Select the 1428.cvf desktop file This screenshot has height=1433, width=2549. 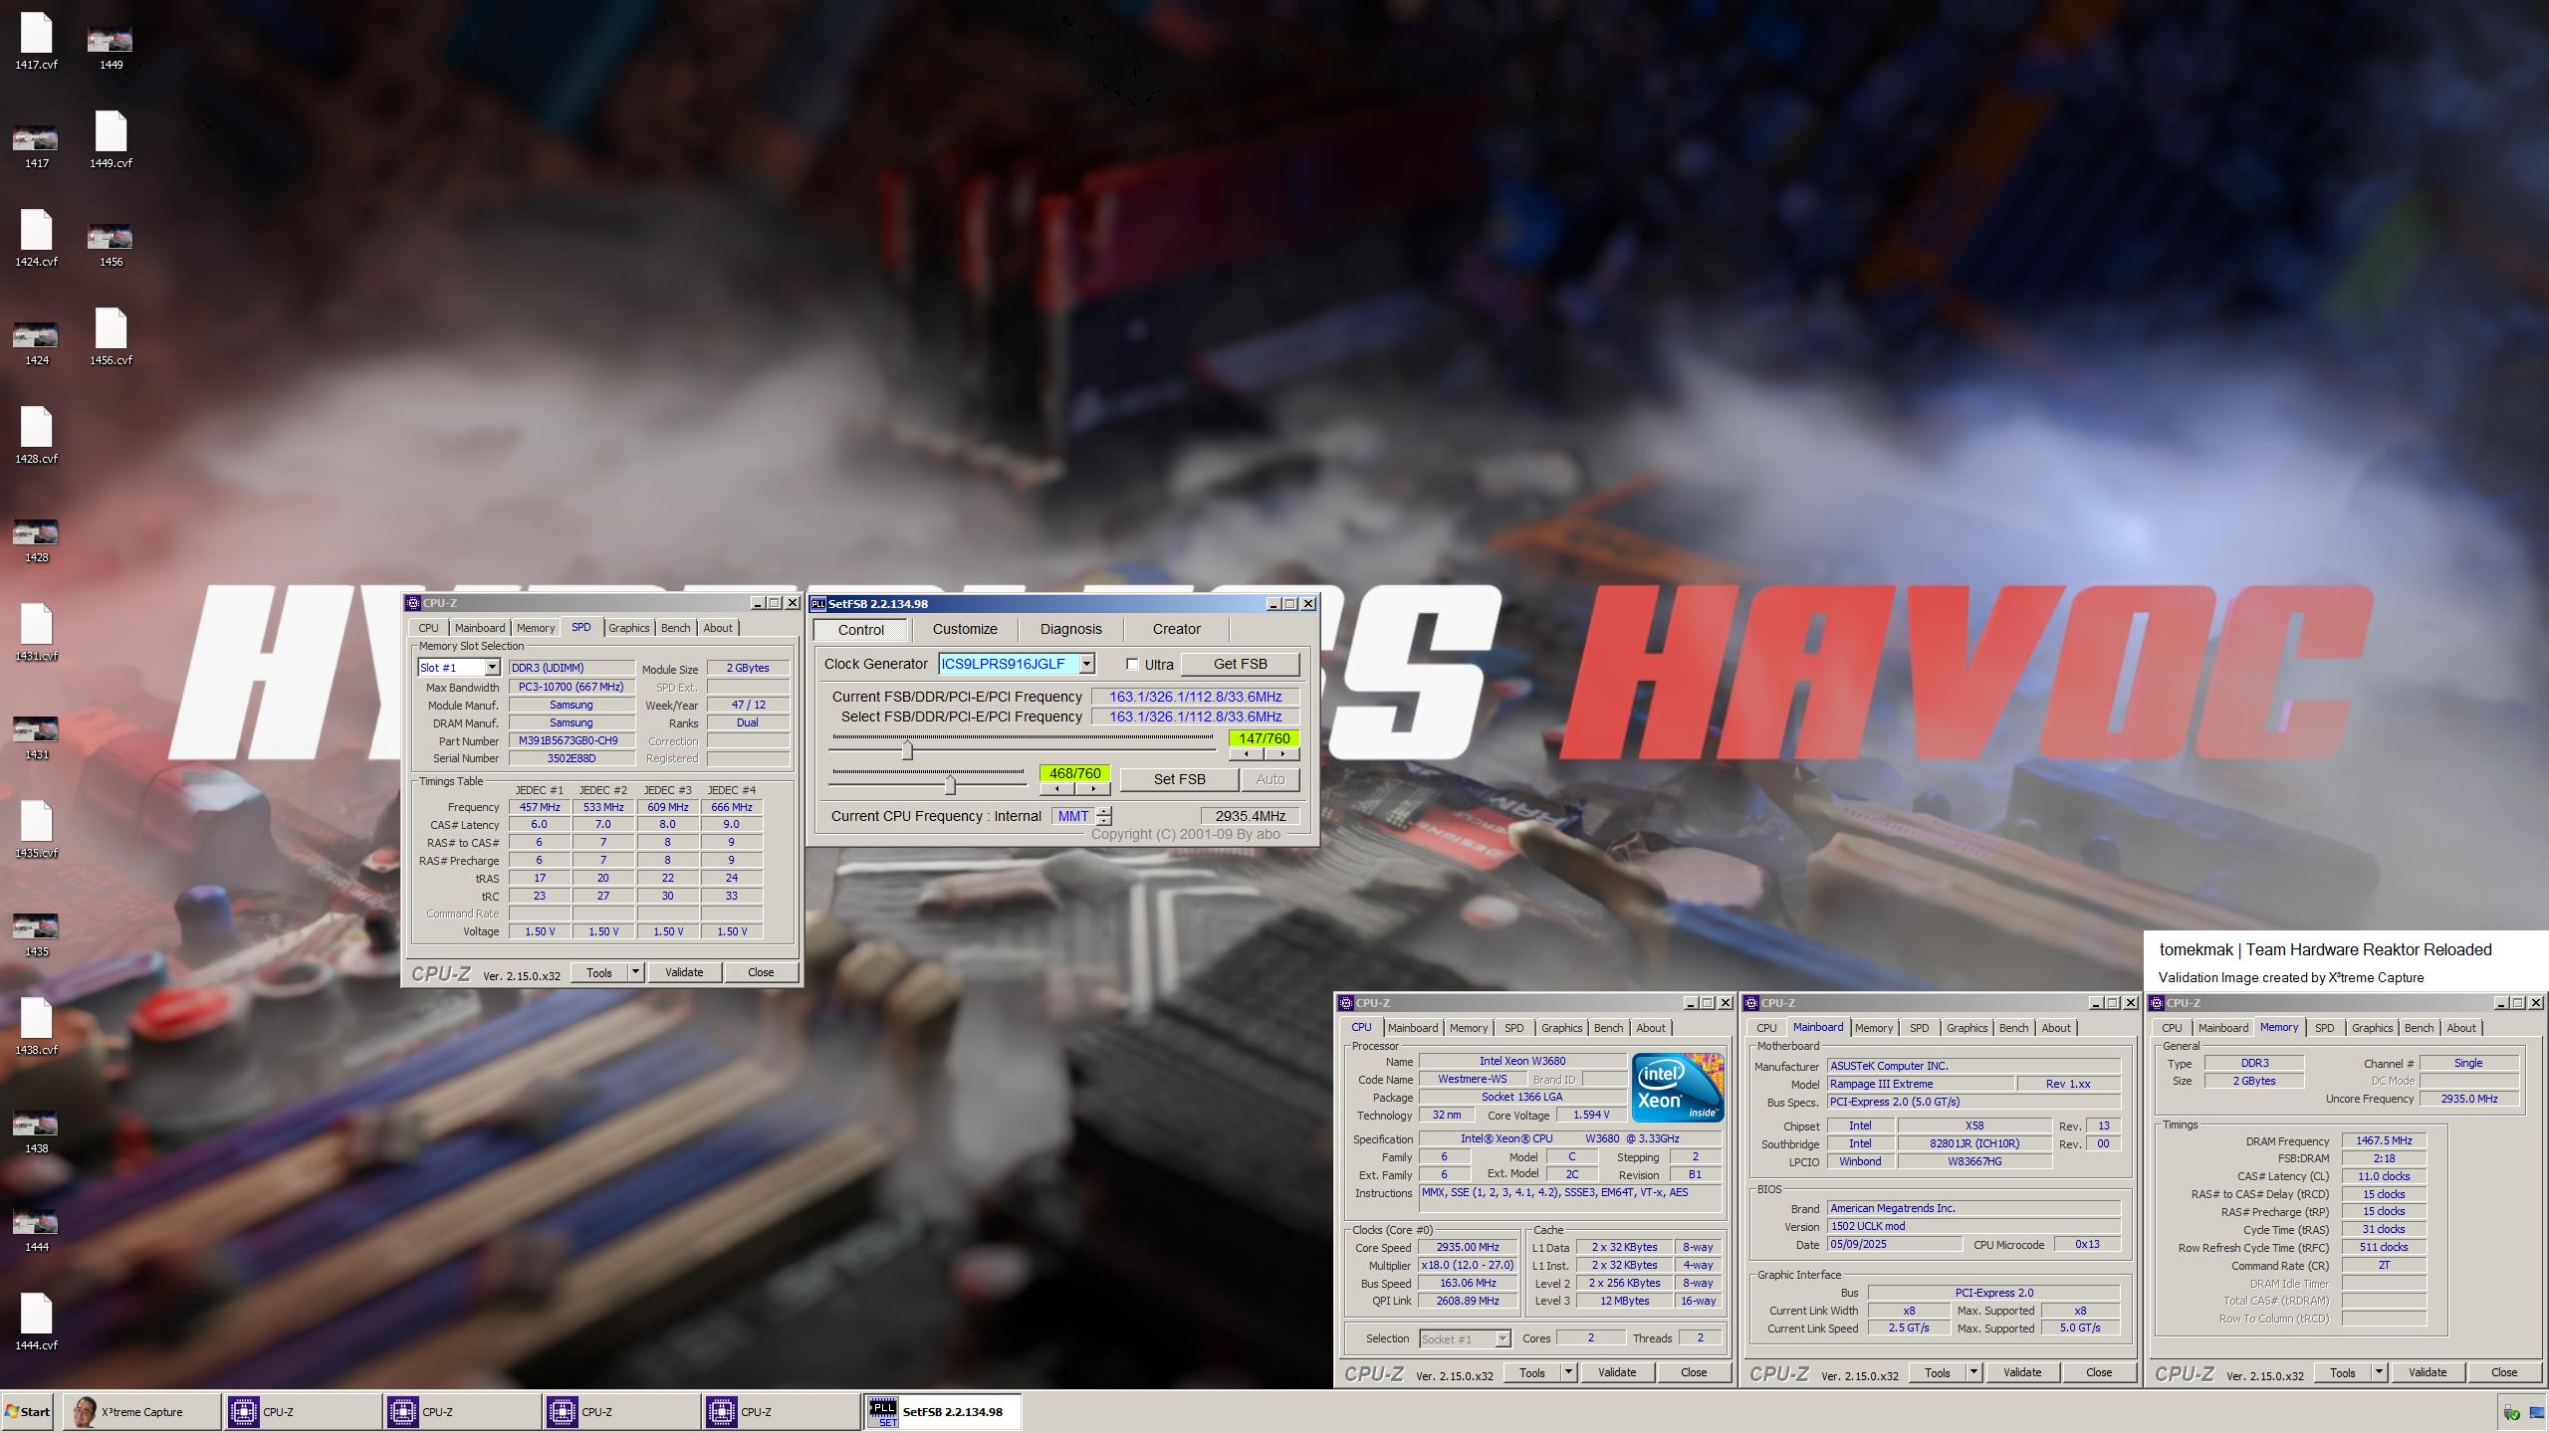click(36, 434)
